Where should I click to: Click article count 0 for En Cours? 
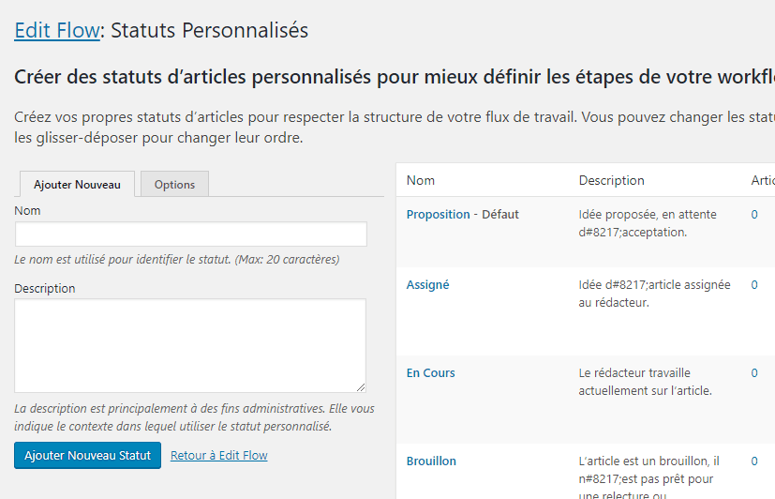click(754, 373)
